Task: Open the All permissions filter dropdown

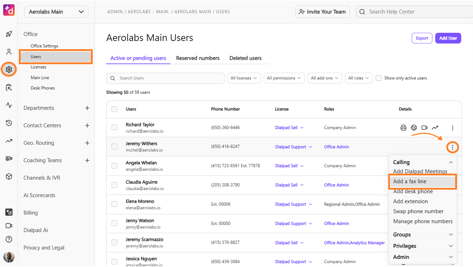Action: pos(284,78)
